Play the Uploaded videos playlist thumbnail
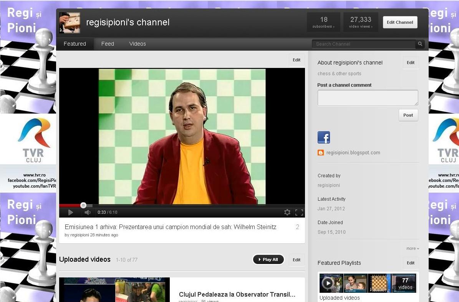459x302 pixels. [x=368, y=283]
